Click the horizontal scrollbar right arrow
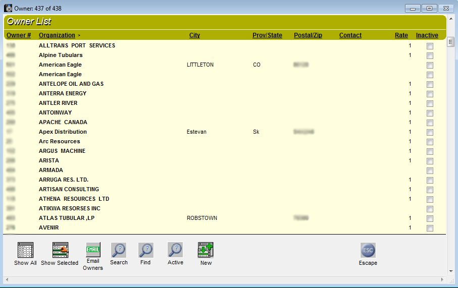 pos(442,279)
